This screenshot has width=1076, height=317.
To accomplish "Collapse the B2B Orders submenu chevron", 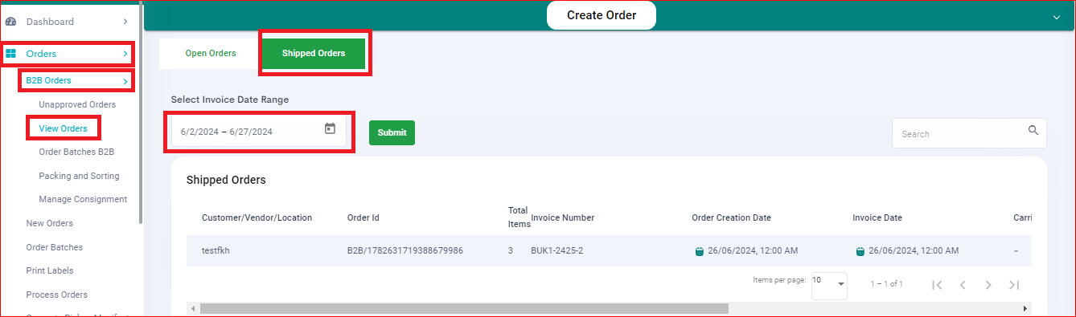I will pos(125,81).
